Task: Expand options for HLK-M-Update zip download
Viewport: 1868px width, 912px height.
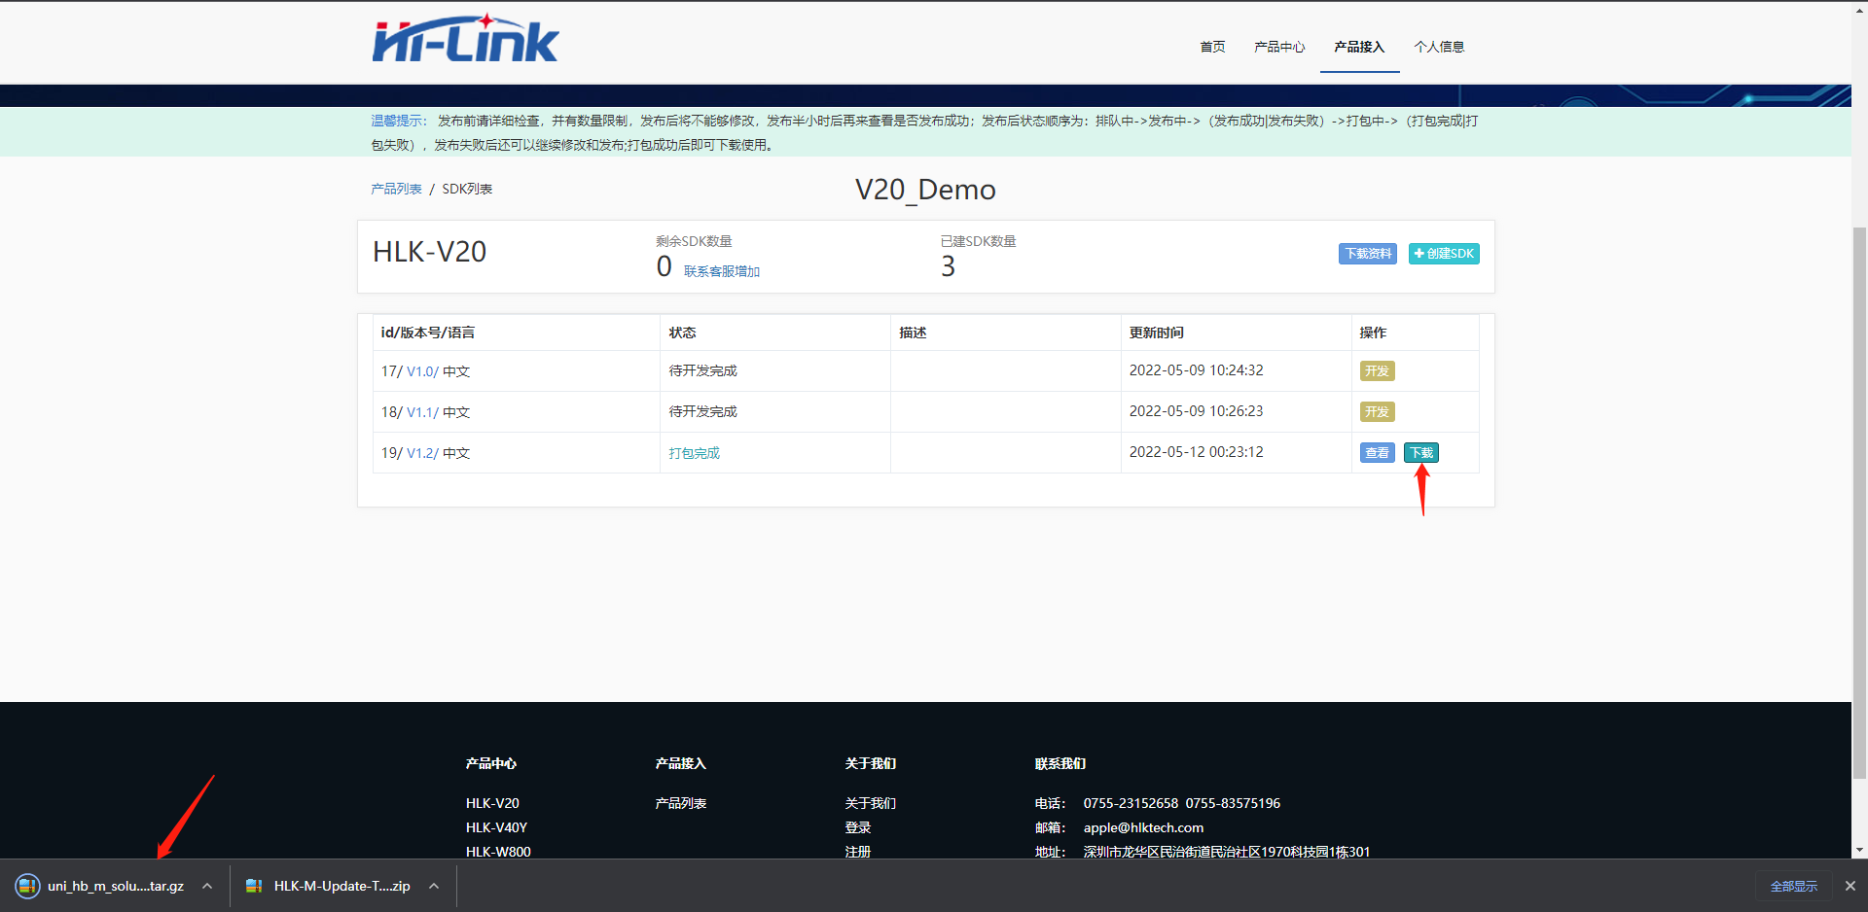Action: 434,886
